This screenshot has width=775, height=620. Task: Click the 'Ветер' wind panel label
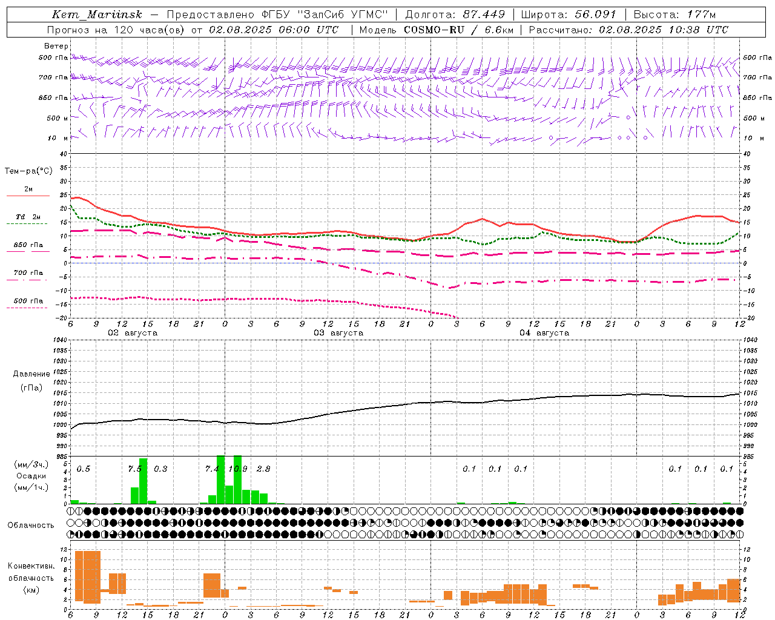pos(56,46)
